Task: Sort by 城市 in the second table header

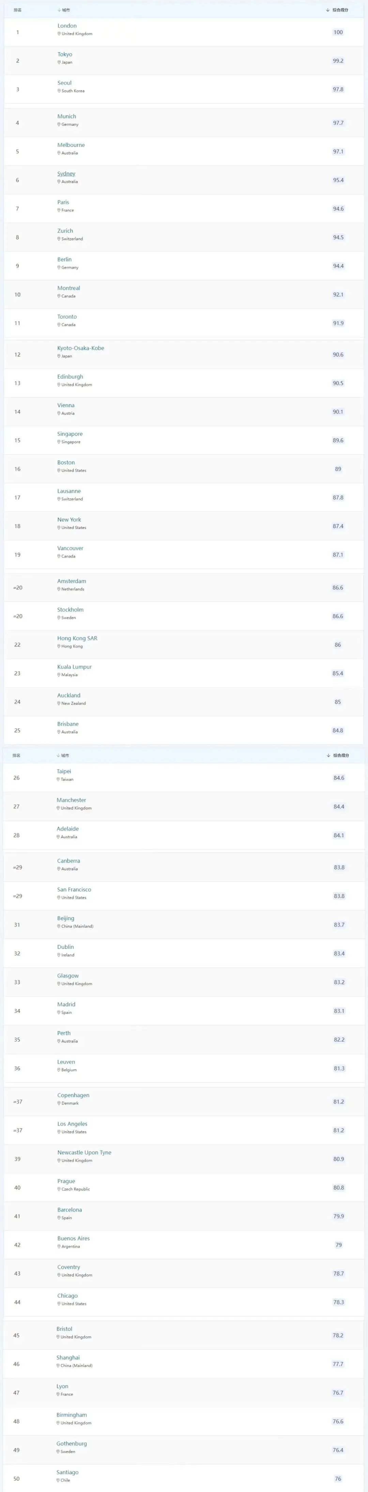Action: tap(63, 755)
